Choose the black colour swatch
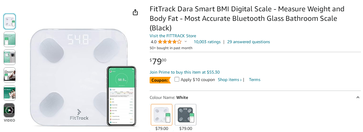 [x=186, y=115]
